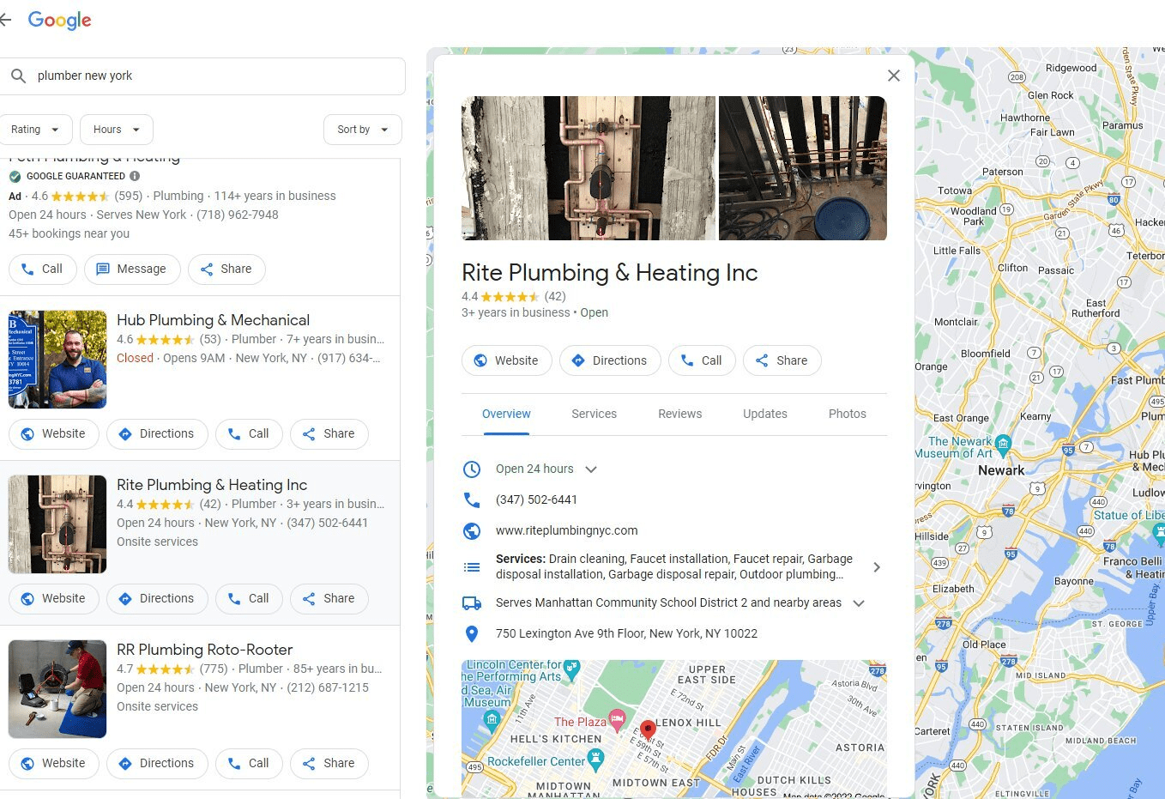
Task: Expand the Open 24 hours schedule
Action: click(x=590, y=469)
